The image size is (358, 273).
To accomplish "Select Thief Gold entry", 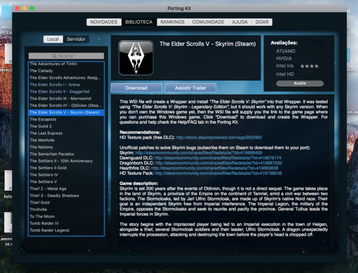I will [x=66, y=203].
